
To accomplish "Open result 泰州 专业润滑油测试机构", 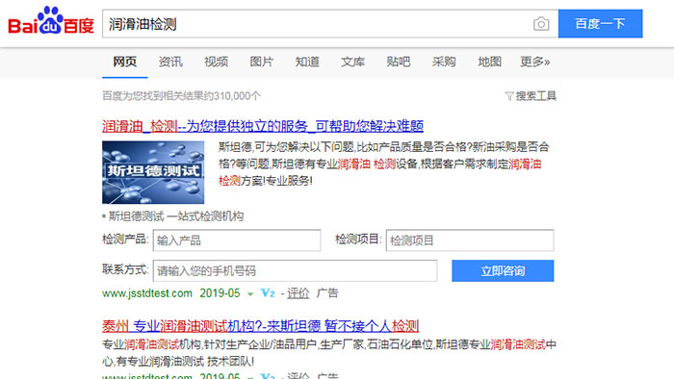I will coord(261,326).
